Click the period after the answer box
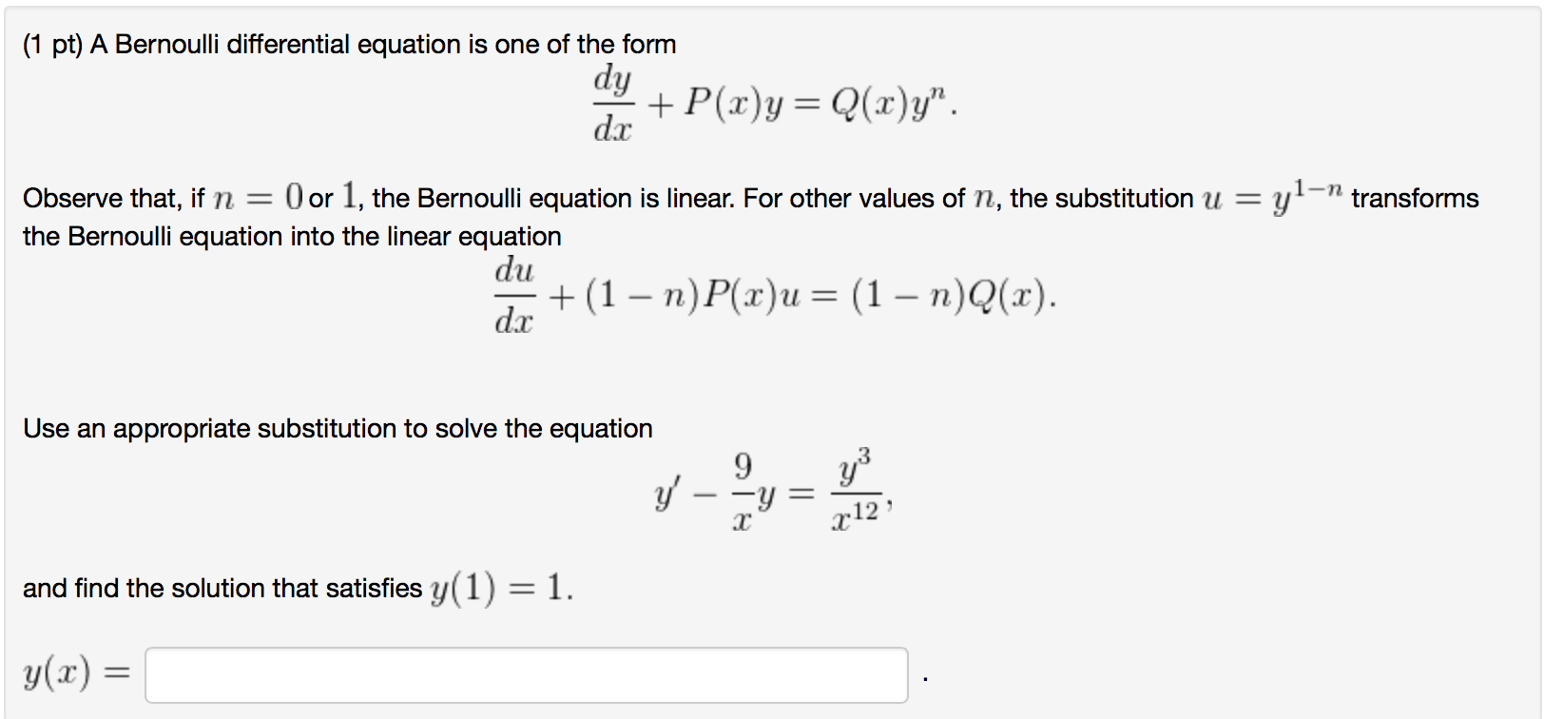Screen dimensions: 1544x719 (924, 677)
